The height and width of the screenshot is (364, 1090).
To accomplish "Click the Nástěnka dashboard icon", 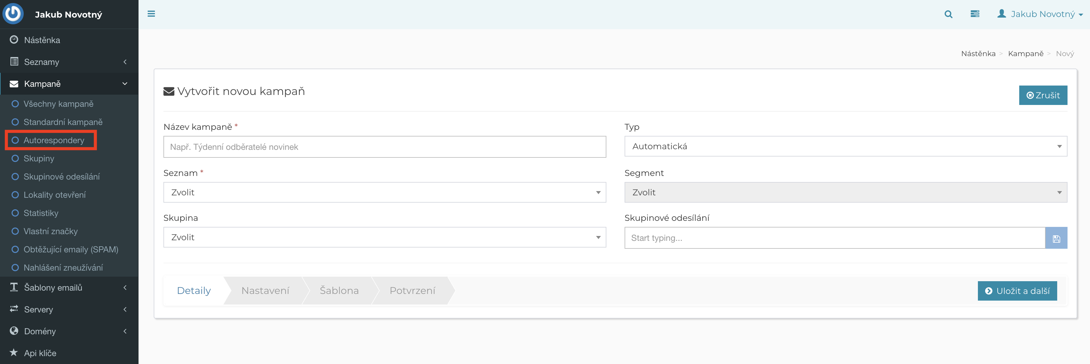I will 14,40.
